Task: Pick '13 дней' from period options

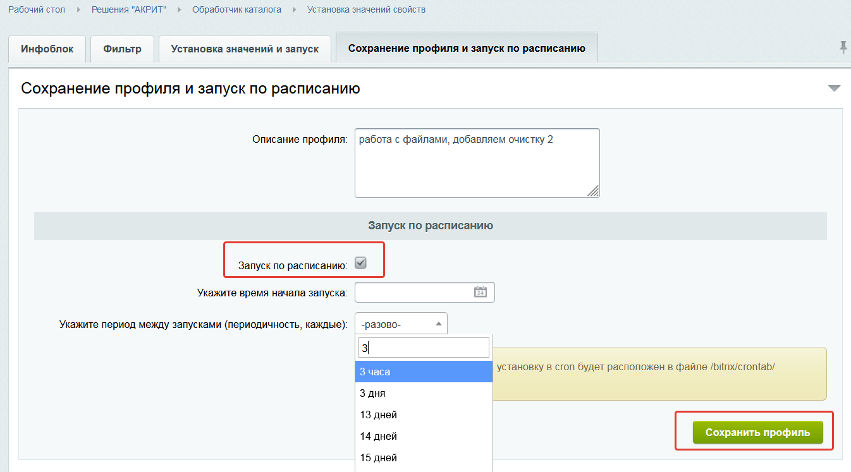Action: 424,415
